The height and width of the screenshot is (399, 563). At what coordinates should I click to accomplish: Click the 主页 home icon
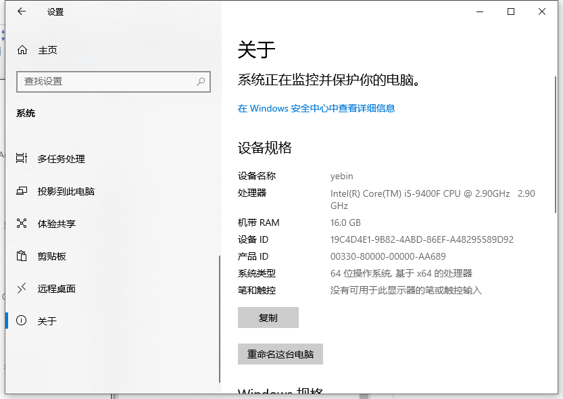pyautogui.click(x=21, y=49)
